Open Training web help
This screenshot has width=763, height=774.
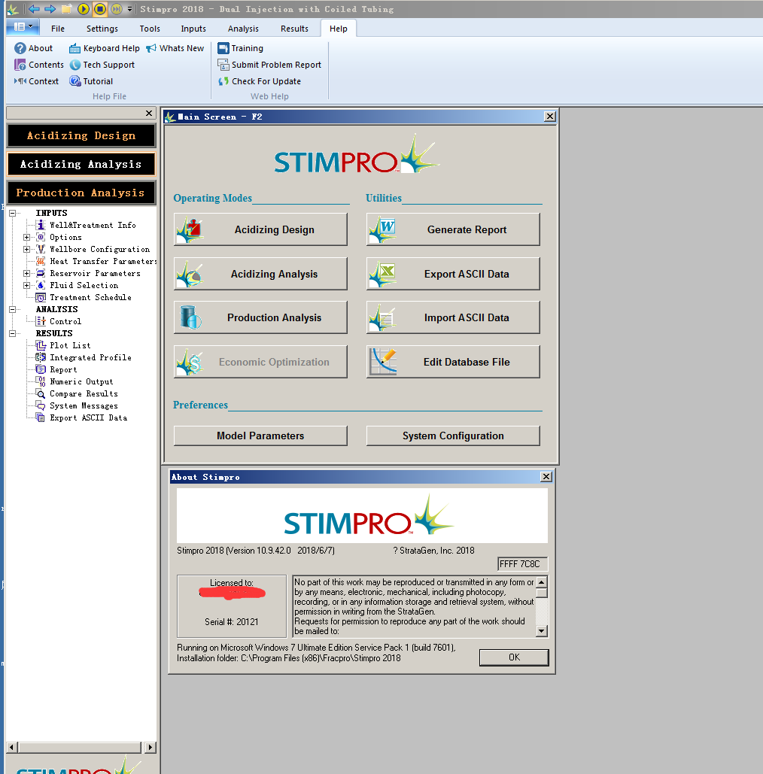coord(241,48)
